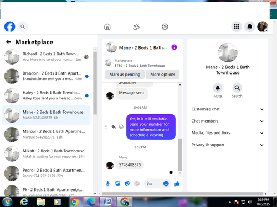The image size is (277, 207).
Task: Click the listing photo in the info panel
Action: 228,52
